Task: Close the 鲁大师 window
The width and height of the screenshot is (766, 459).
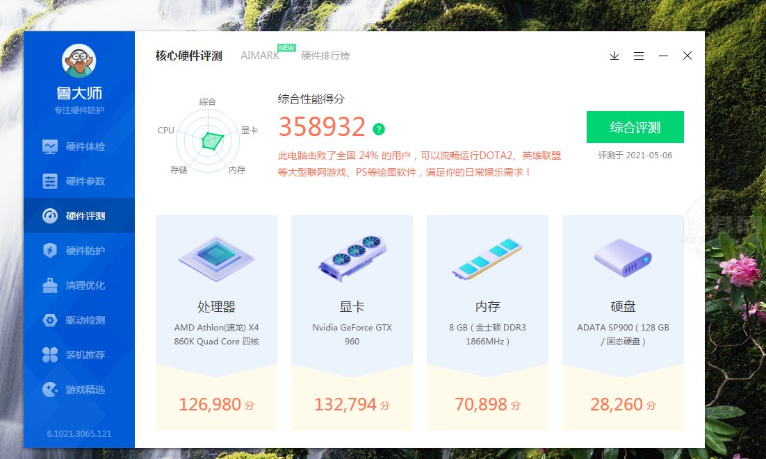Action: point(687,56)
